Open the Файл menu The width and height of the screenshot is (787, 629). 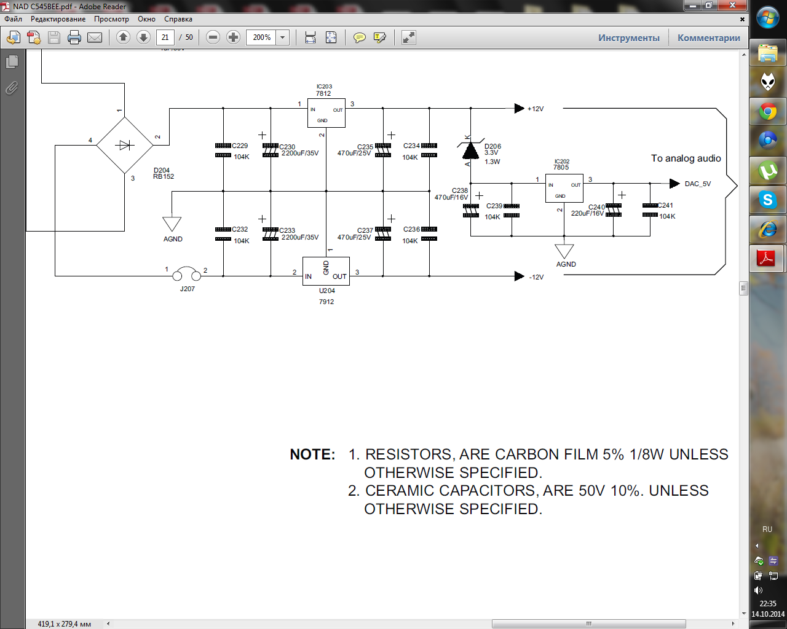(x=14, y=19)
